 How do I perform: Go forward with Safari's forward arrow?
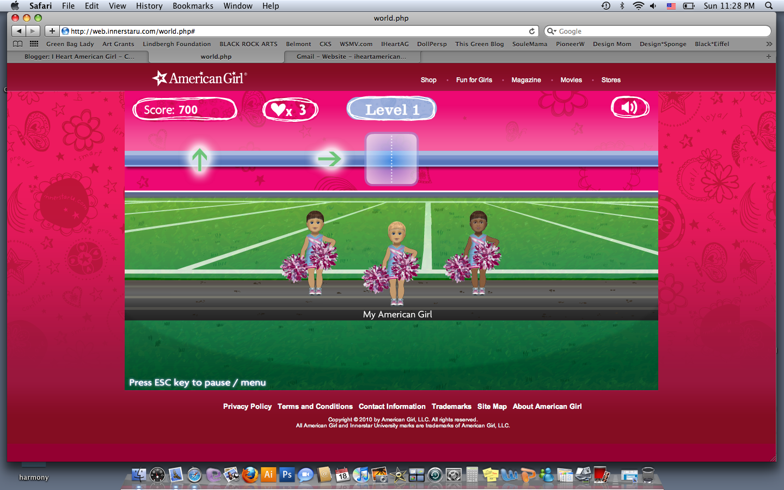coord(33,31)
